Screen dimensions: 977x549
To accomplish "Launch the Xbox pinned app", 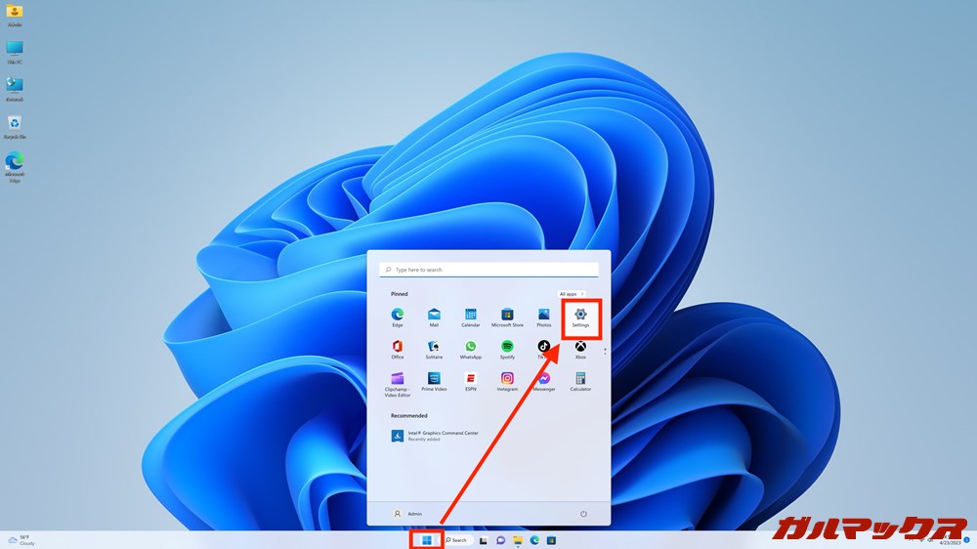I will point(580,350).
